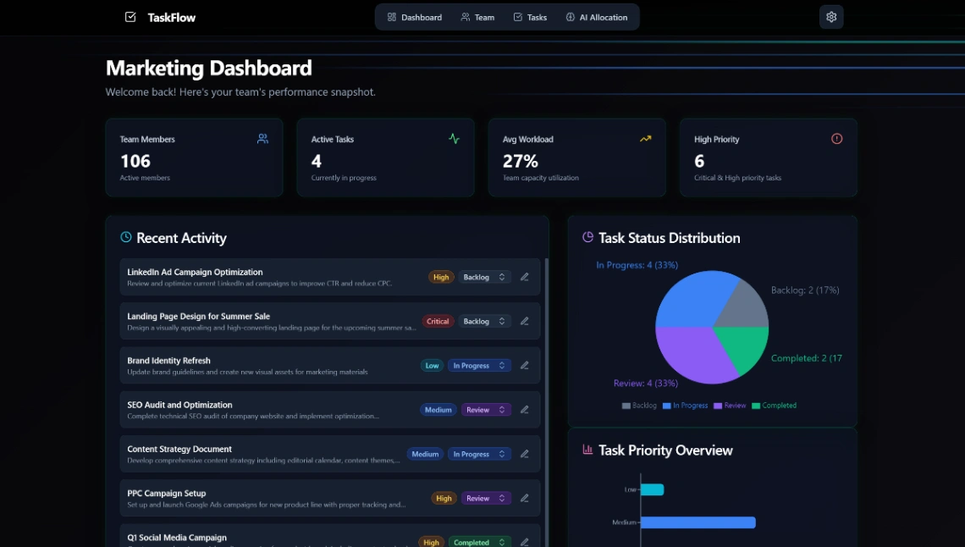Viewport: 965px width, 547px height.
Task: Click the High badge on PPC Campaign Setup
Action: click(444, 498)
